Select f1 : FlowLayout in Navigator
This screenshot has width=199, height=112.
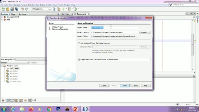[15, 82]
